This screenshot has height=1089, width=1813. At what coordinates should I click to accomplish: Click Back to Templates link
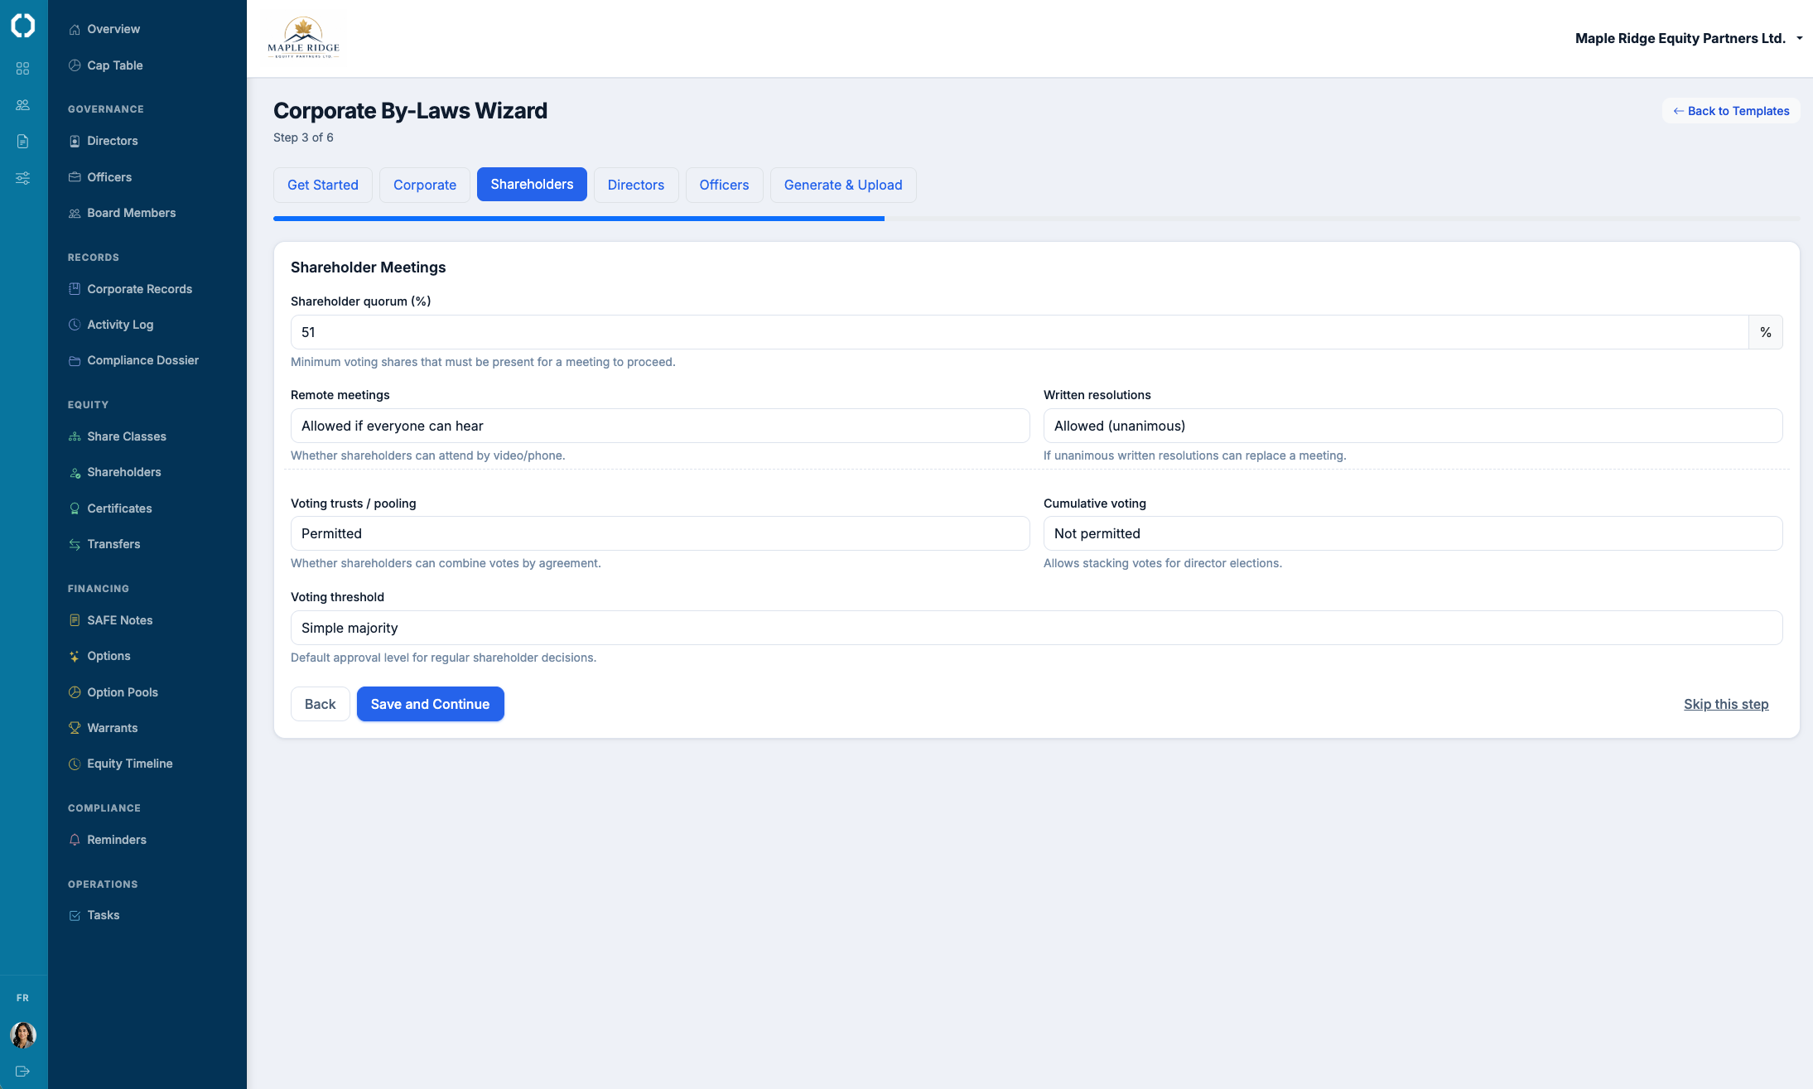[1731, 111]
